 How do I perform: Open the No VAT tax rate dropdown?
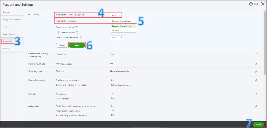[x=117, y=38]
